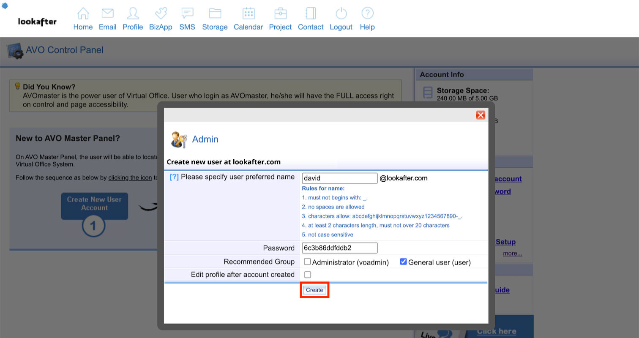
Task: Tick Edit profile after account created
Action: [308, 275]
